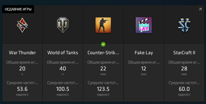Viewport: 206px width, 104px height.
Task: Open the StarCraft II title text
Action: 184,52
